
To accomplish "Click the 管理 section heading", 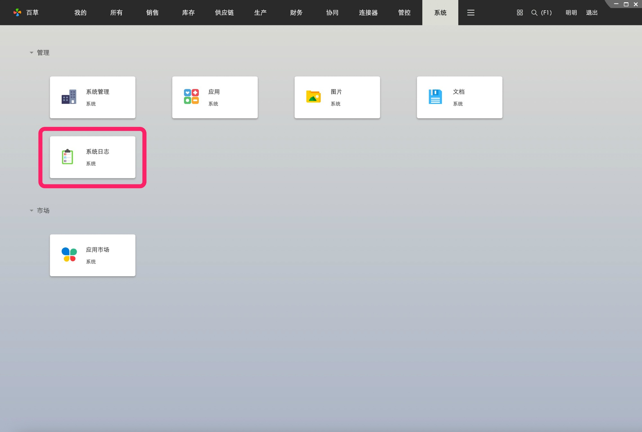I will 43,53.
